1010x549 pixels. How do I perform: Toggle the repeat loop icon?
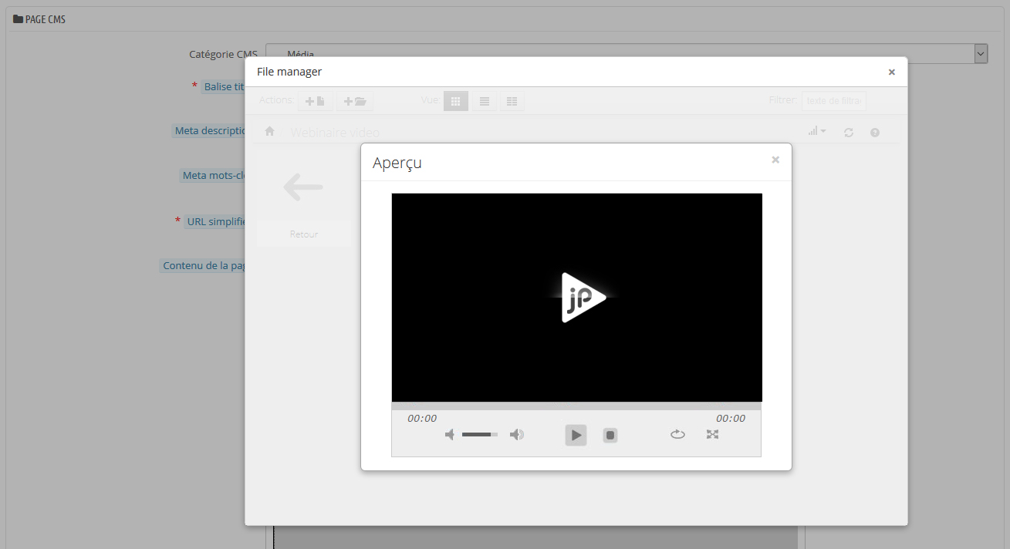[x=677, y=435]
